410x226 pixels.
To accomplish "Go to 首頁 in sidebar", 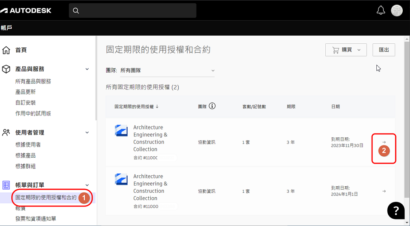I will click(21, 50).
